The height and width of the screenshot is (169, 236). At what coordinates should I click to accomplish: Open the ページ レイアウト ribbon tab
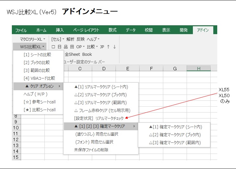tap(86, 30)
